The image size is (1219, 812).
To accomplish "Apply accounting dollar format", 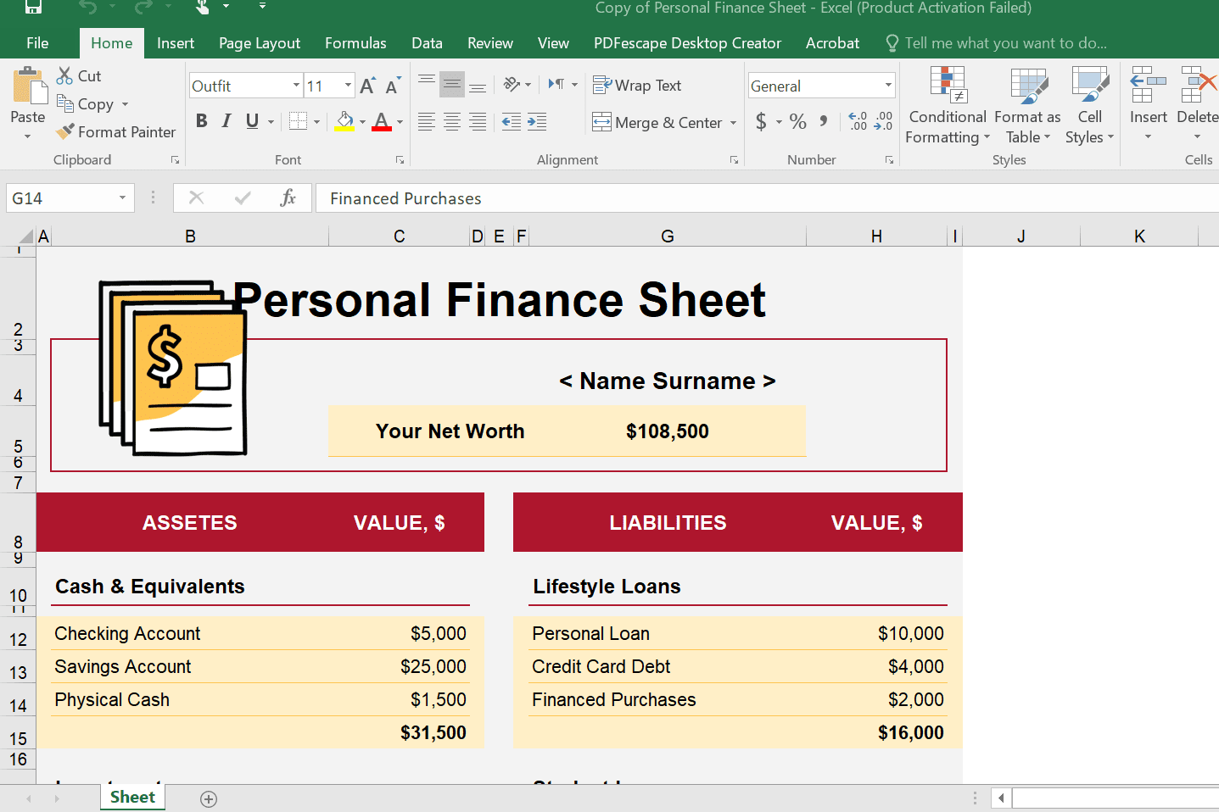I will coord(761,121).
